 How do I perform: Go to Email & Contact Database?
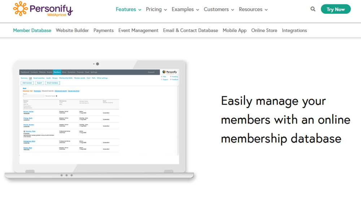(190, 30)
